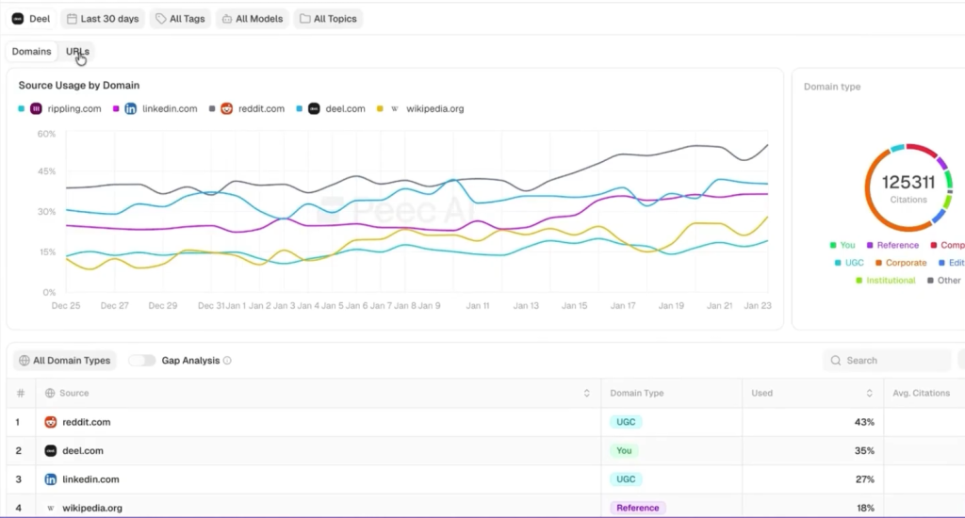
Task: Click the 27% used value
Action: [x=865, y=479]
